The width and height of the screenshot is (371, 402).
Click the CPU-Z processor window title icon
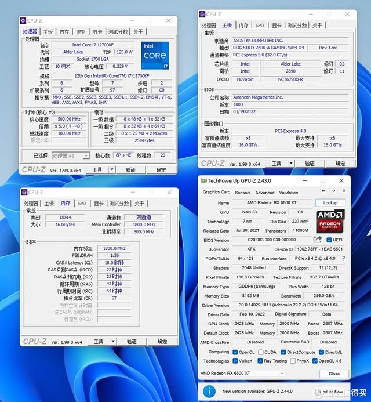(23, 20)
